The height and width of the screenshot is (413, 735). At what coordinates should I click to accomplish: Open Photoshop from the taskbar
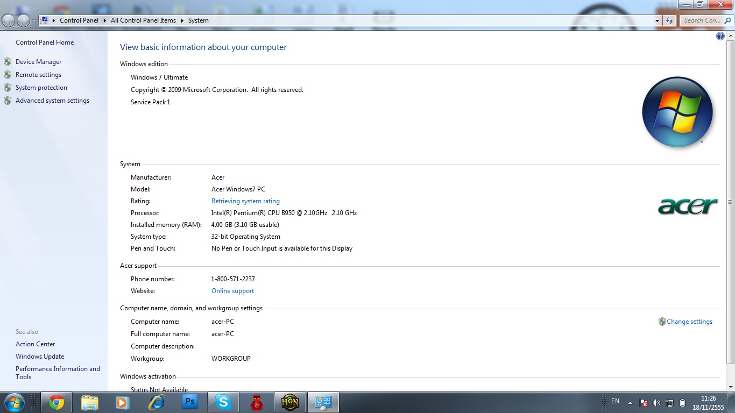(x=189, y=402)
